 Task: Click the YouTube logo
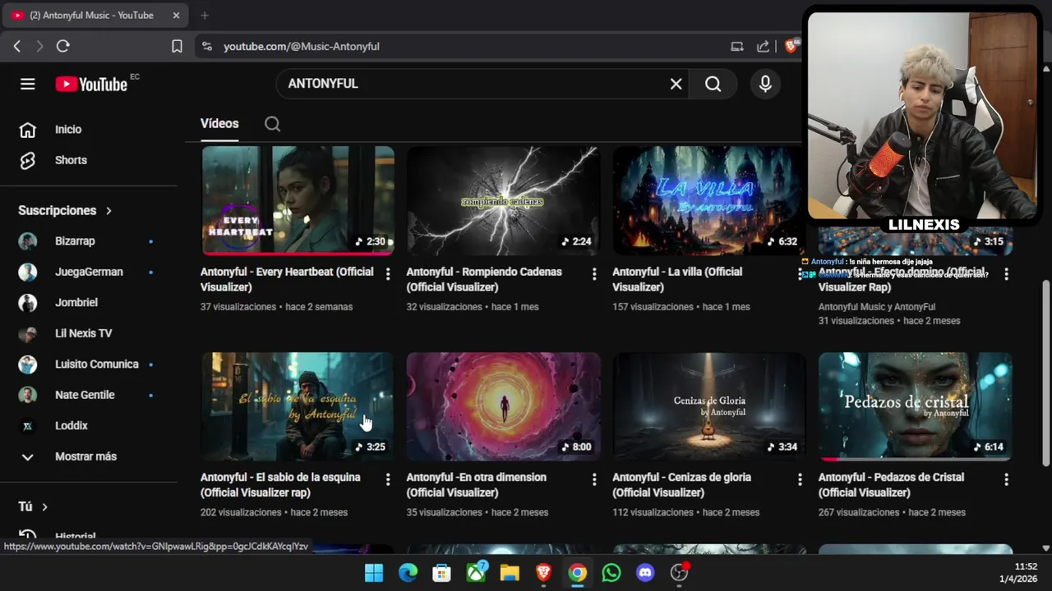[91, 84]
